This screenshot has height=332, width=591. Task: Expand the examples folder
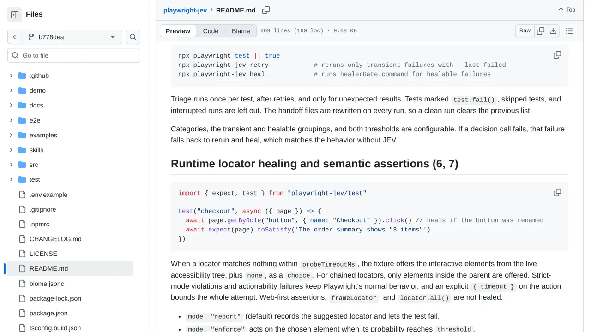click(11, 135)
